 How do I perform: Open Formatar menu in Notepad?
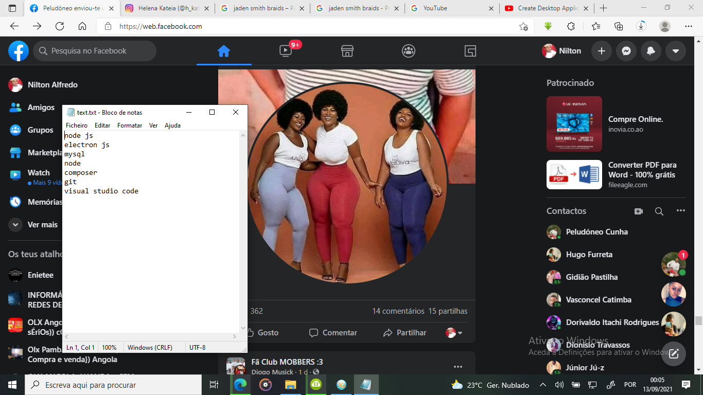[130, 125]
